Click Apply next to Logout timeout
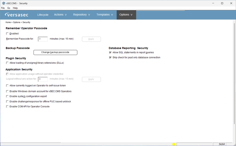Image resolution: width=236 pixels, height=146 pixels. point(91,79)
